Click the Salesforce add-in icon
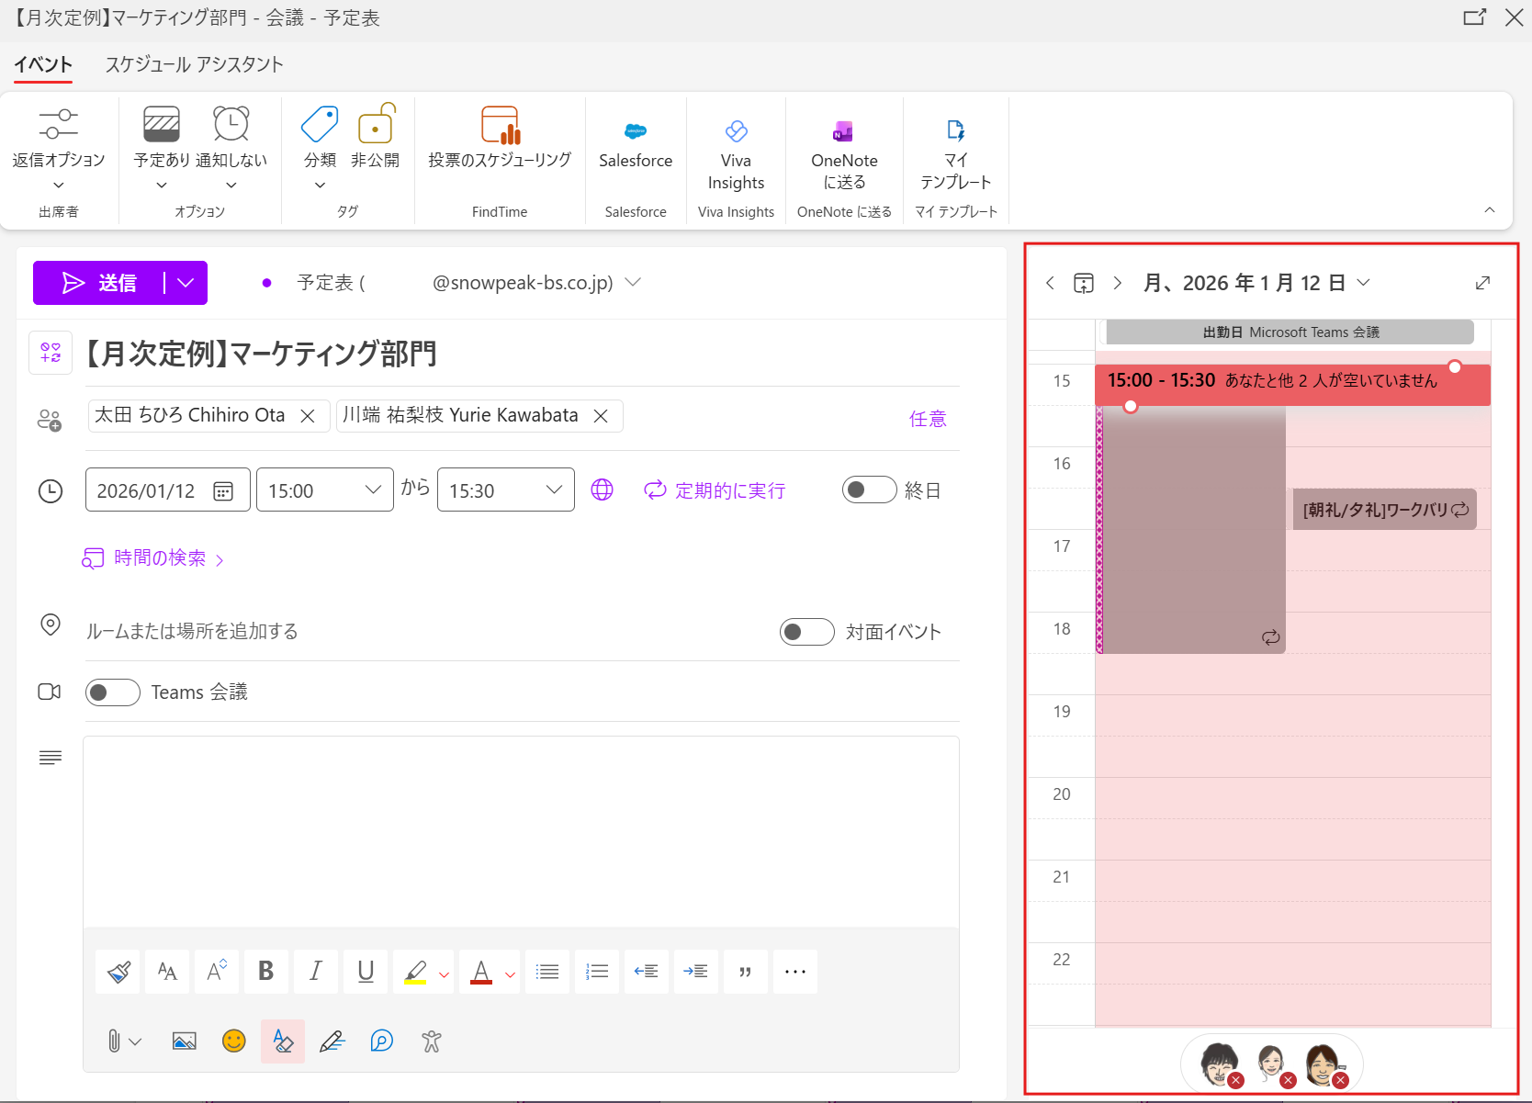The image size is (1532, 1103). point(635,131)
